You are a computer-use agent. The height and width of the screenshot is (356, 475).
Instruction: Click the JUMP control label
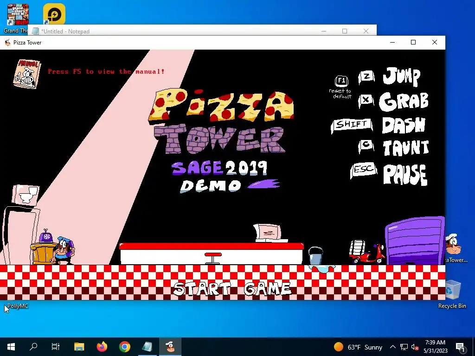point(402,76)
